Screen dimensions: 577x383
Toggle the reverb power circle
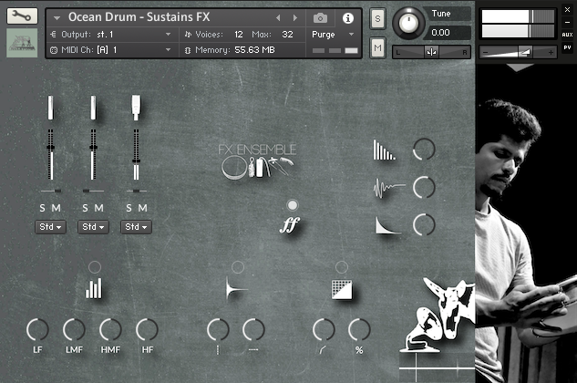click(x=238, y=267)
